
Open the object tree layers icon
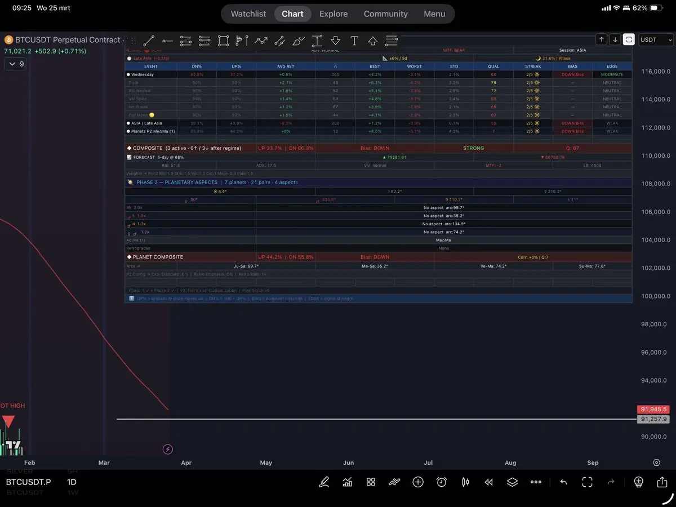(x=512, y=482)
